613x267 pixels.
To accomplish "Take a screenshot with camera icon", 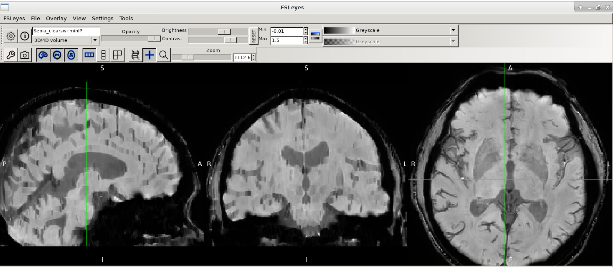I will pyautogui.click(x=25, y=55).
